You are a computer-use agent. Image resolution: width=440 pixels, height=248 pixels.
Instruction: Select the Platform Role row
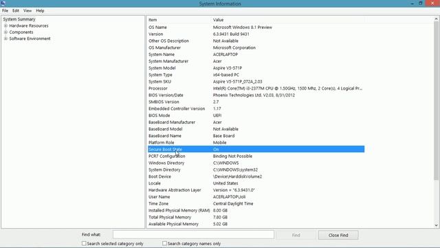click(256, 143)
